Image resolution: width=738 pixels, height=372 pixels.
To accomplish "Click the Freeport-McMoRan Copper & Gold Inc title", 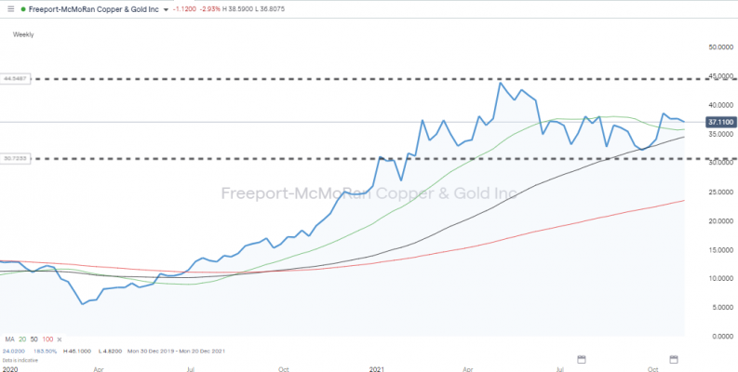I will 93,9.
